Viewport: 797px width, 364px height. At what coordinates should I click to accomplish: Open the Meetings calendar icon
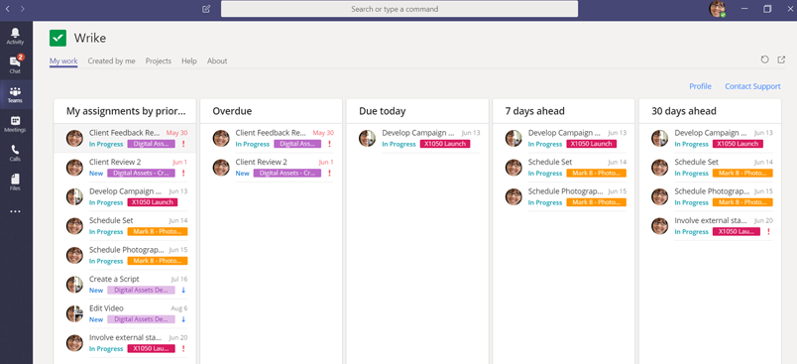(15, 124)
